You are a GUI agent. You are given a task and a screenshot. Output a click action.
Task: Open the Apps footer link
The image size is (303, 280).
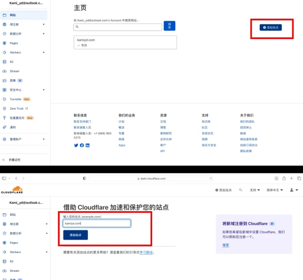pos(122,145)
